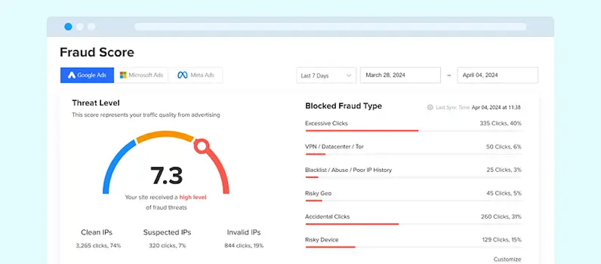Click the April 04, 2024 end date field
This screenshot has width=601, height=264.
(x=497, y=75)
